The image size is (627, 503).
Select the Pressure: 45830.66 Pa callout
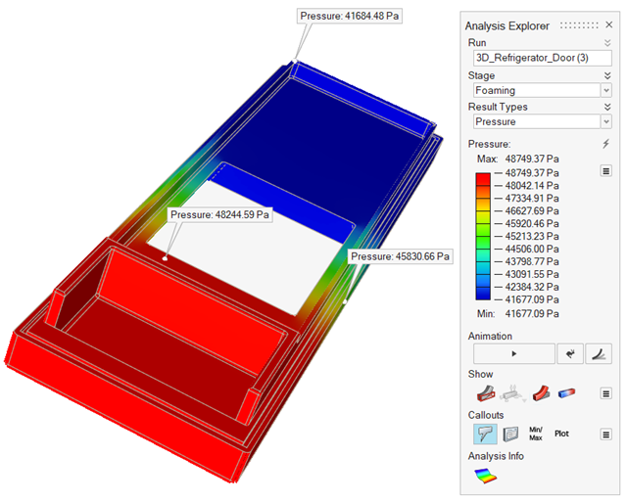click(400, 256)
